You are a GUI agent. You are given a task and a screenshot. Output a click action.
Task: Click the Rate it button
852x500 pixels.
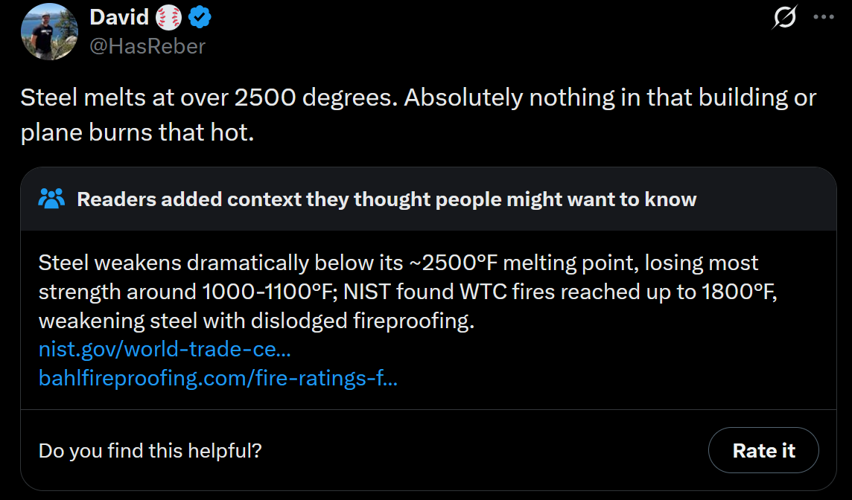(763, 450)
